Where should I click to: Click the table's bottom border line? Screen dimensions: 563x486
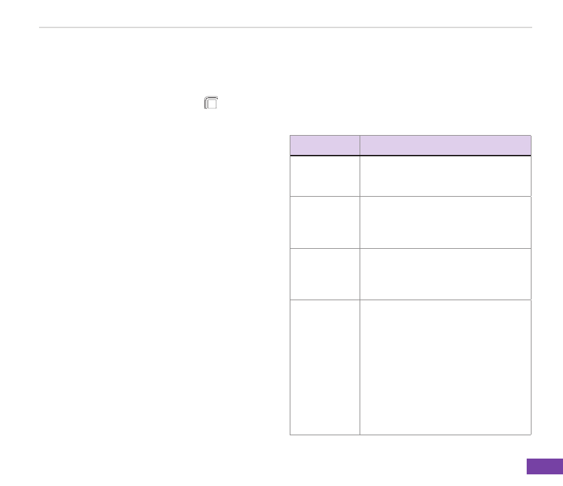[410, 435]
